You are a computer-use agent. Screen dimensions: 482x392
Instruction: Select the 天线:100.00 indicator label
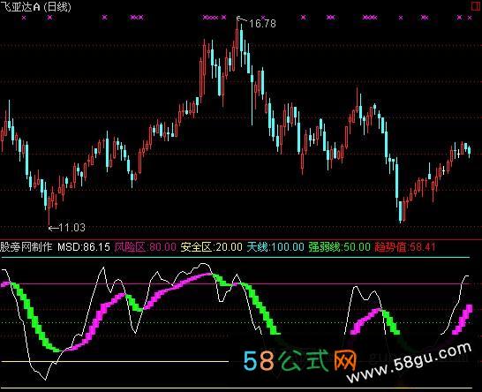[275, 247]
